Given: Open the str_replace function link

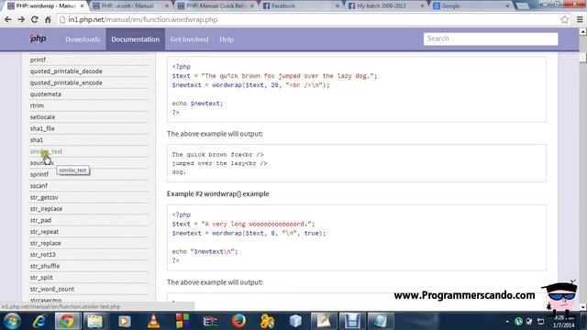Looking at the screenshot, I should (x=46, y=243).
